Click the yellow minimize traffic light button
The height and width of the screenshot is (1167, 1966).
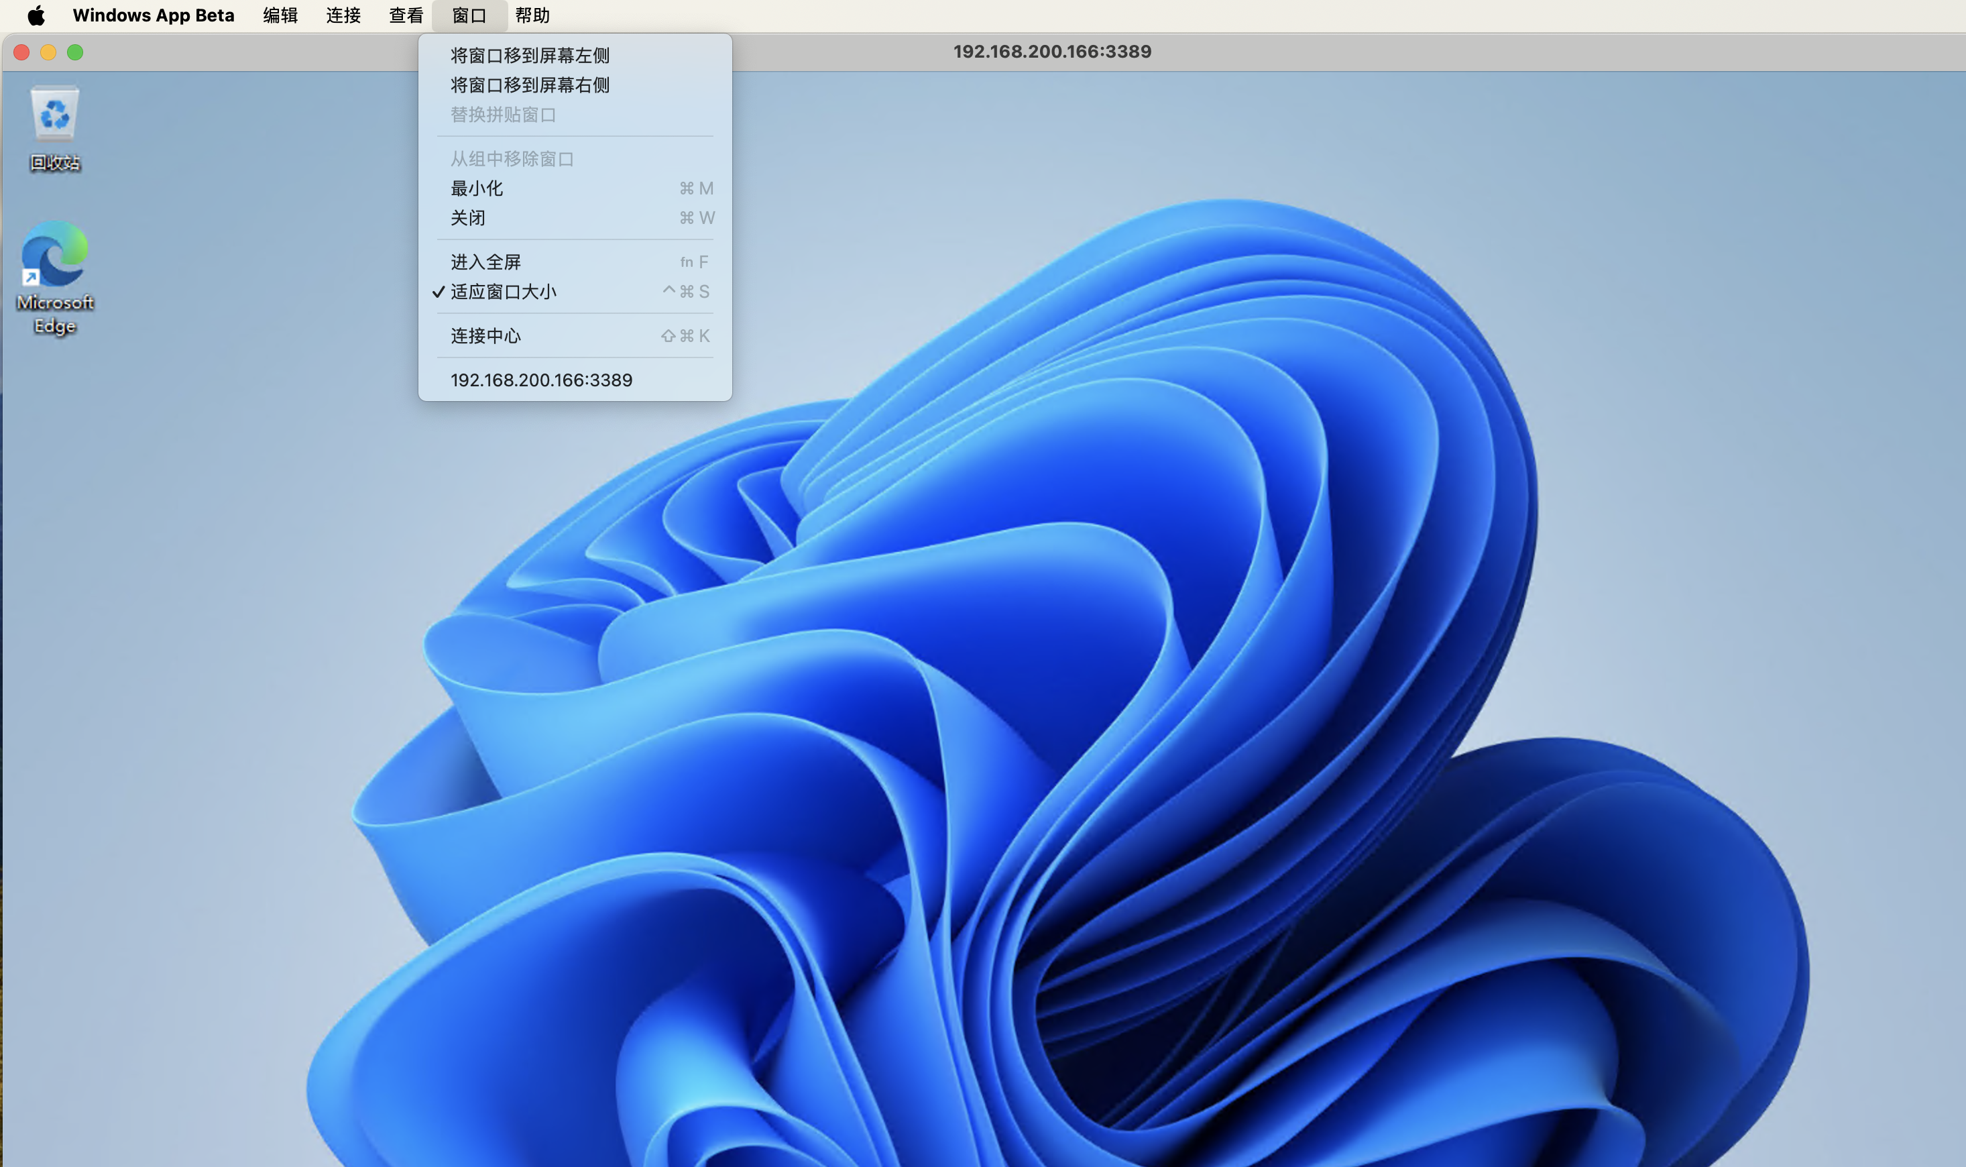pos(49,52)
